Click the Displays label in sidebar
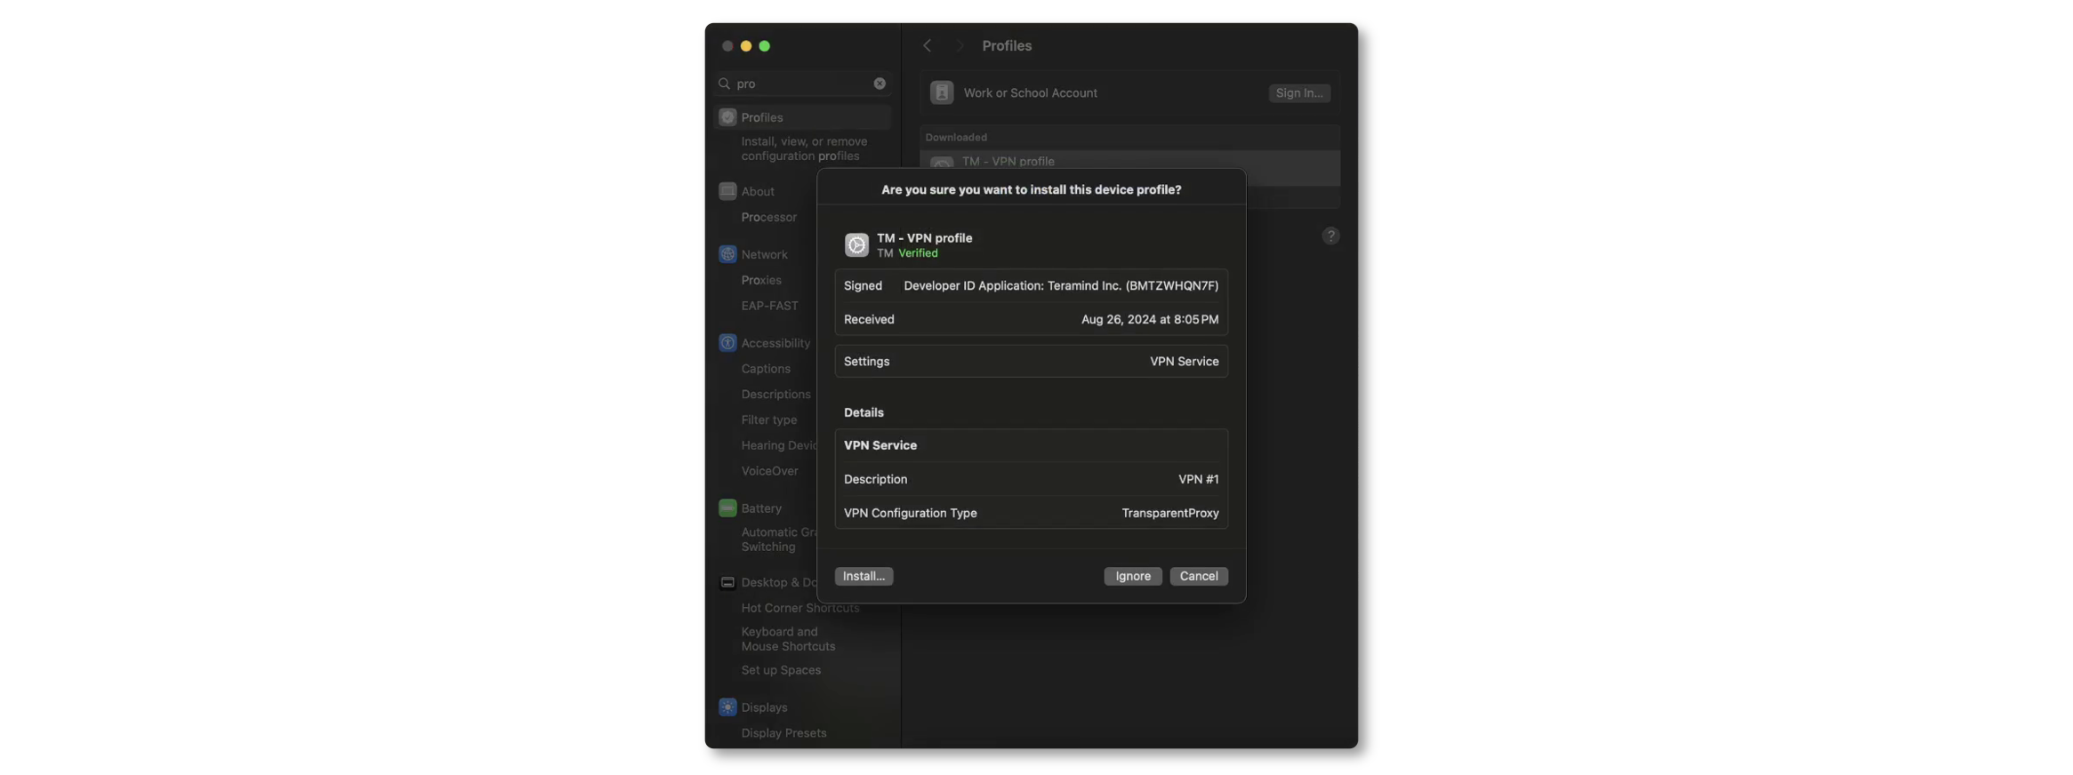Image resolution: width=2073 pixels, height=775 pixels. [x=764, y=707]
